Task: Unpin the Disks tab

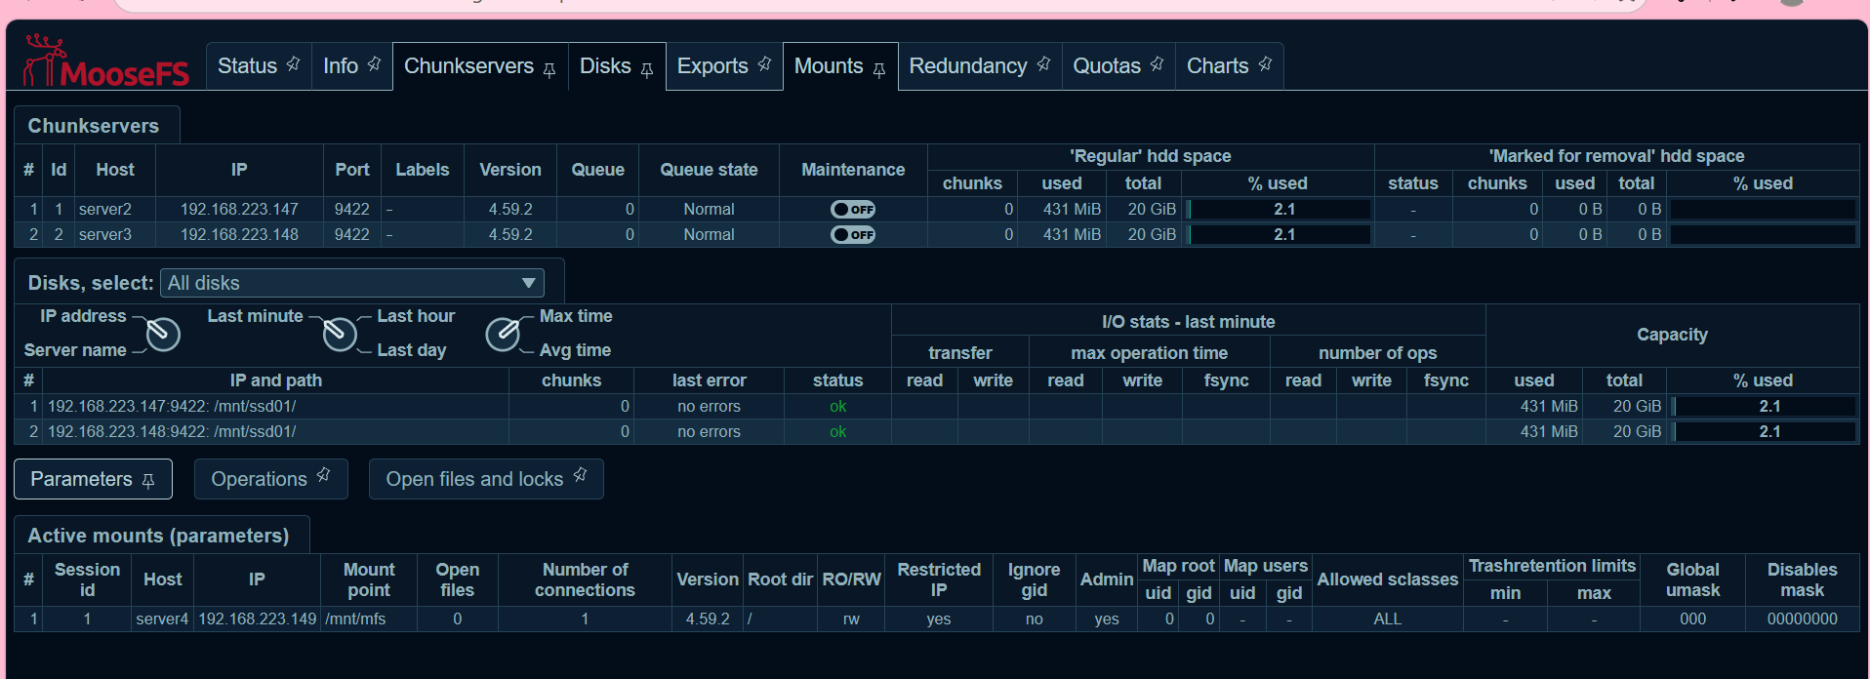Action: pos(647,69)
